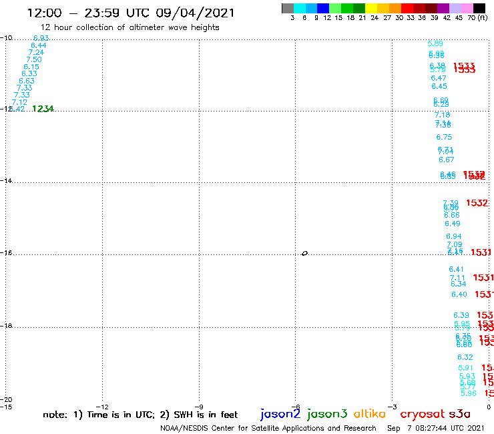
Task: Select the 7.18 wave height reading
Action: 443,115
